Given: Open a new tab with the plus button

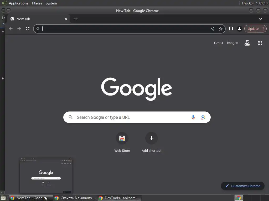Looking at the screenshot, I should [x=76, y=19].
